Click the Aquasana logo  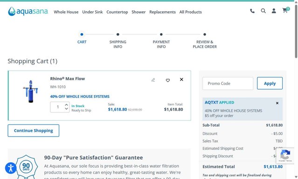coord(28,11)
